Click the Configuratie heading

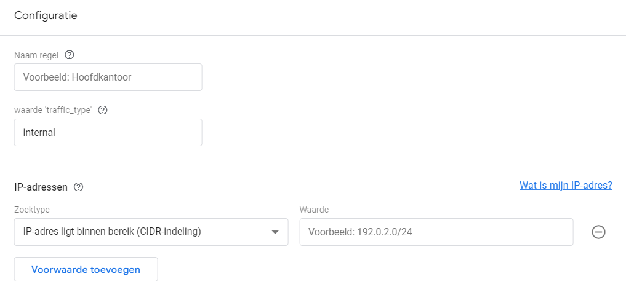pyautogui.click(x=46, y=16)
